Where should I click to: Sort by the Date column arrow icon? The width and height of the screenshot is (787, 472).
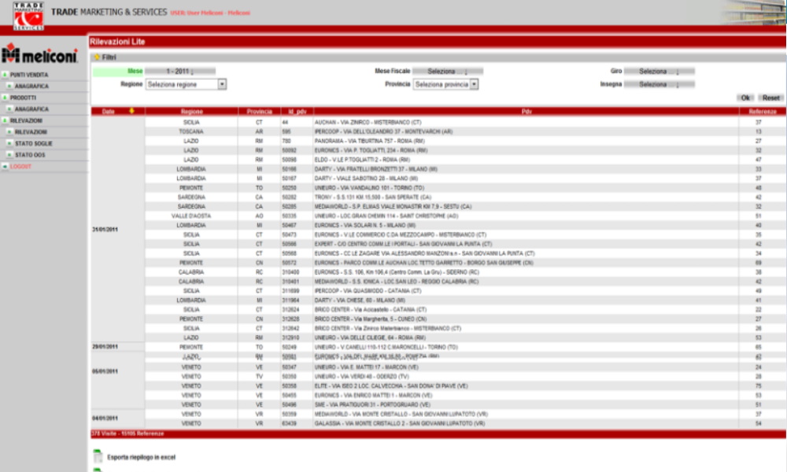[x=131, y=111]
